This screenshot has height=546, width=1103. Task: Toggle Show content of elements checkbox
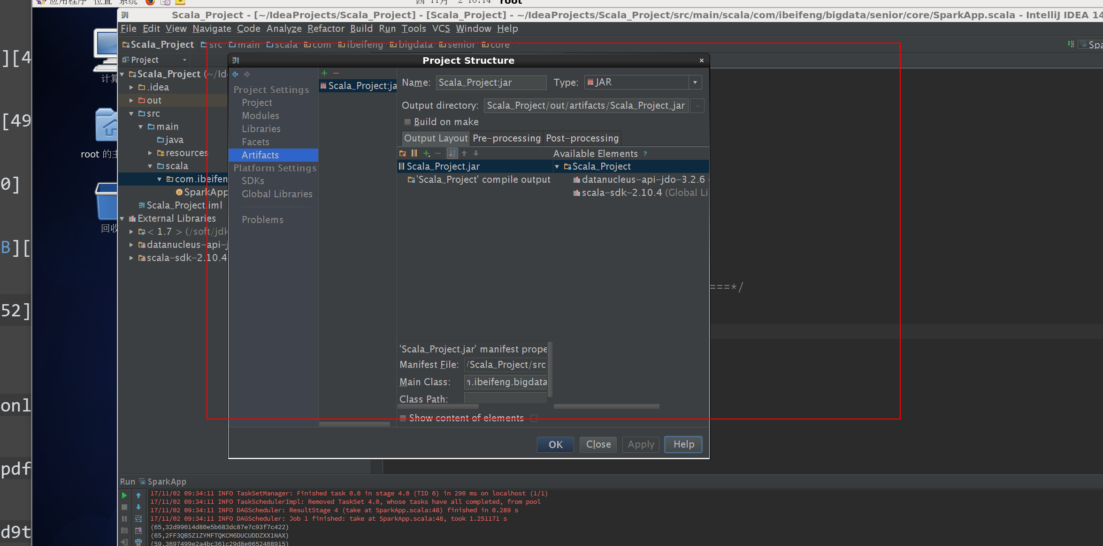coord(403,418)
